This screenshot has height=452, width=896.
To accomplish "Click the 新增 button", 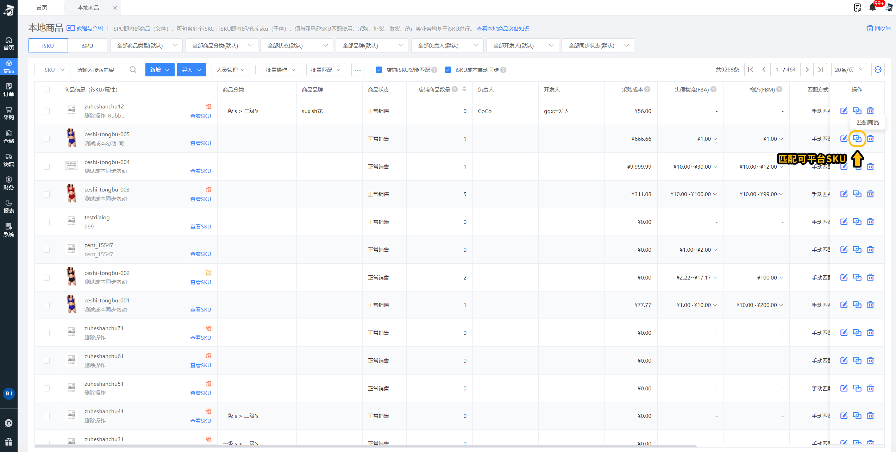I will point(160,70).
